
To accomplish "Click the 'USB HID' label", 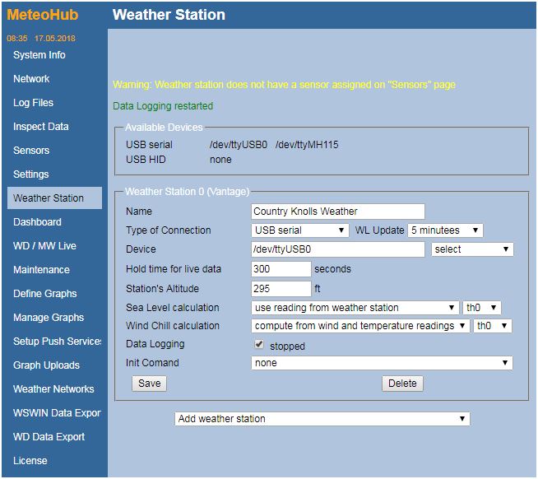I will pyautogui.click(x=146, y=160).
